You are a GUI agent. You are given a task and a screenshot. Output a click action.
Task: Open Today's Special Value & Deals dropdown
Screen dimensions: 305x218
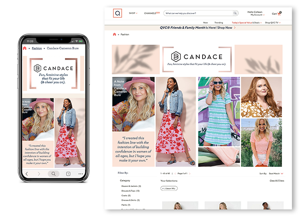(247, 22)
